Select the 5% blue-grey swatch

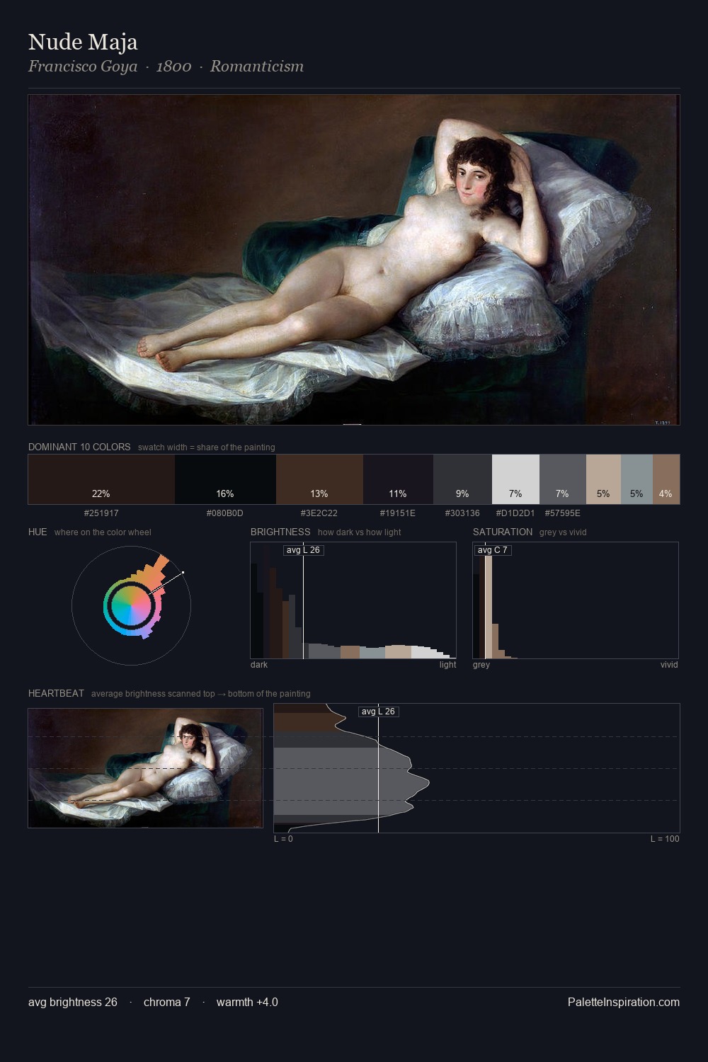(636, 479)
